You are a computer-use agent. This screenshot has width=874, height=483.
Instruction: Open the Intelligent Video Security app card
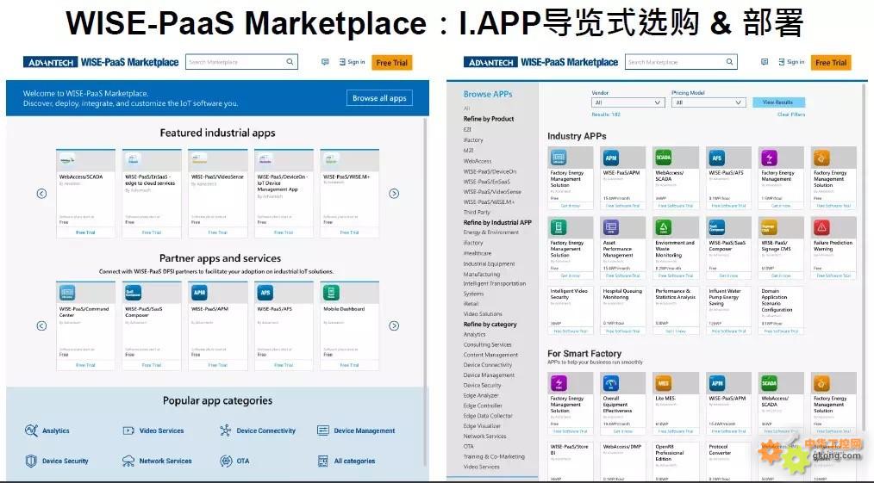tap(571, 311)
